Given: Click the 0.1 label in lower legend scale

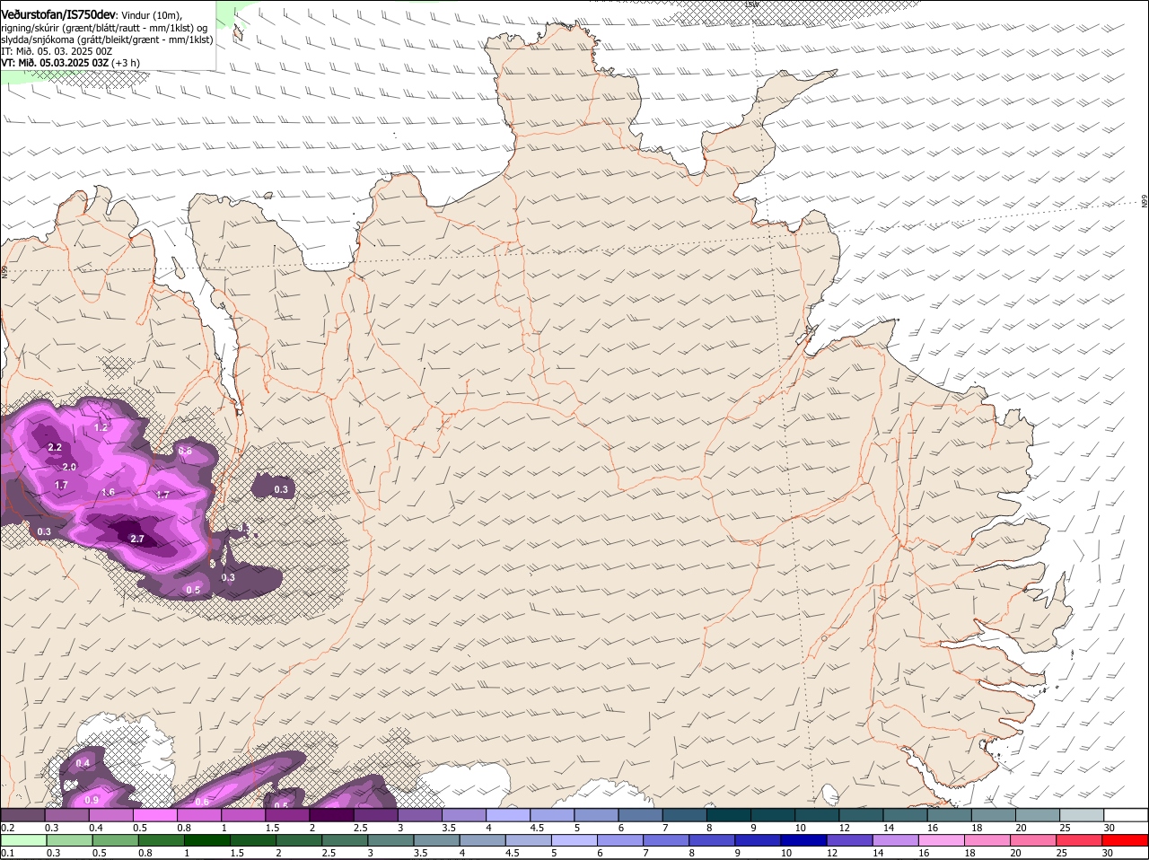Looking at the screenshot, I should pyautogui.click(x=7, y=853).
